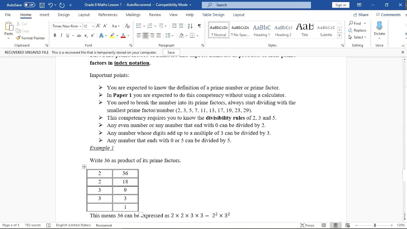Apply the red font color
Screen dimensions: 407x229
pos(123,35)
